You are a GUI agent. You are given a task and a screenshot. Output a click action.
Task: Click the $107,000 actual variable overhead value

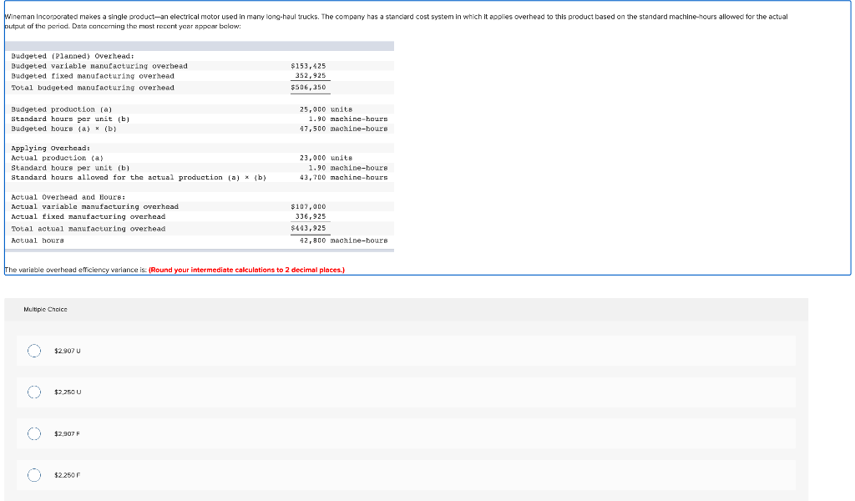(x=308, y=206)
